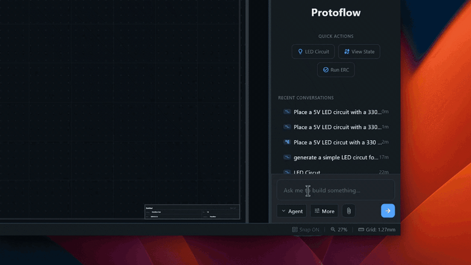Open the partially visible 'LED Circut' conversation from 22m

coord(336,171)
